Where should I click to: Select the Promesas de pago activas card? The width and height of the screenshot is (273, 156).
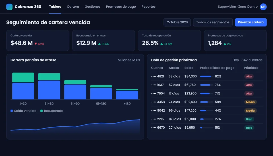pyautogui.click(x=235, y=40)
